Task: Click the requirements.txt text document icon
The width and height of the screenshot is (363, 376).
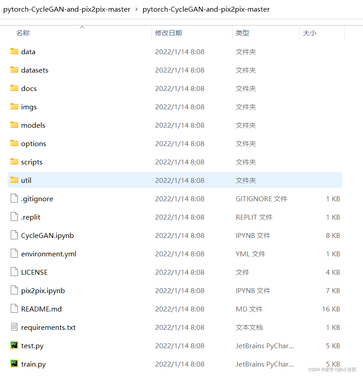Action: (14, 327)
